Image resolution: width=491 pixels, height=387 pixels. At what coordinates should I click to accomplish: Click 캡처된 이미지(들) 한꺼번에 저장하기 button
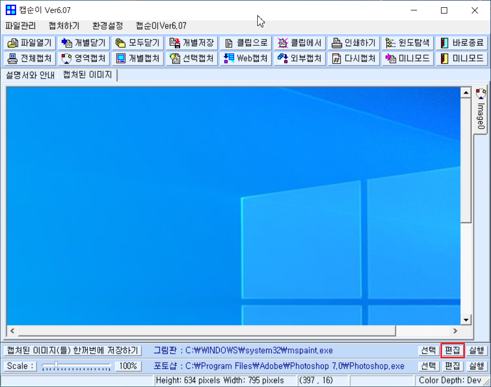tap(73, 351)
